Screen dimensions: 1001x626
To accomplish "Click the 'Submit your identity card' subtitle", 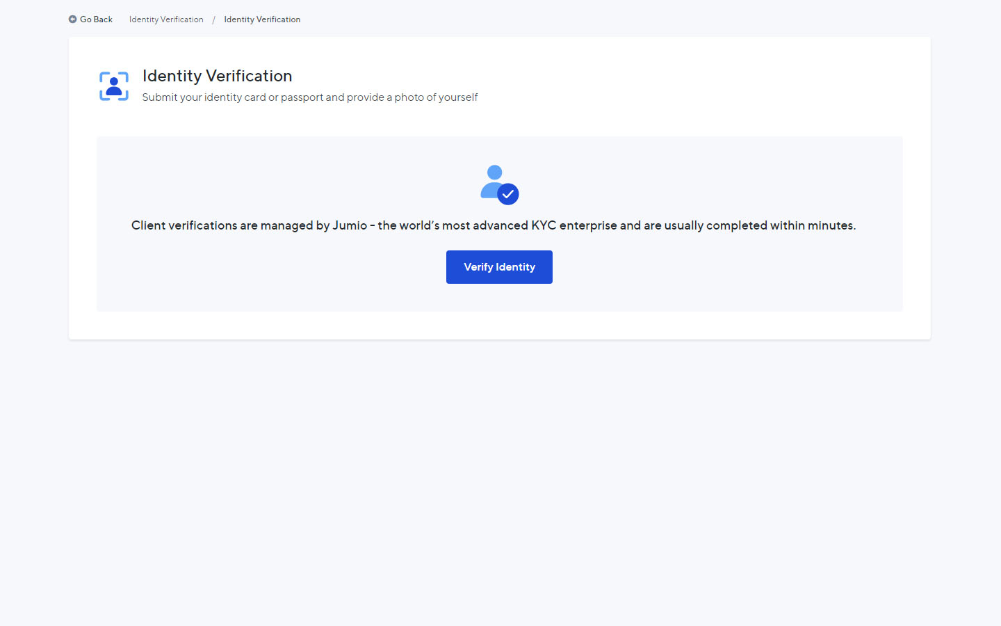I will click(x=310, y=97).
